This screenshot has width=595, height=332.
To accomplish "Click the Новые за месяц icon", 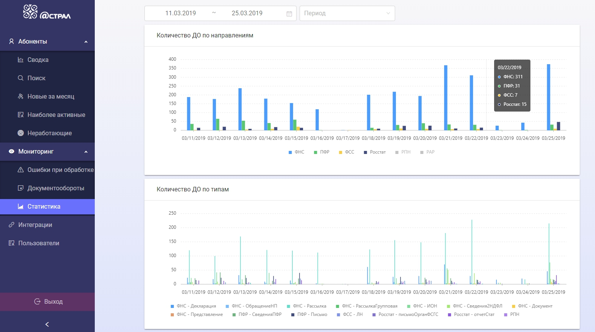I will pyautogui.click(x=21, y=96).
